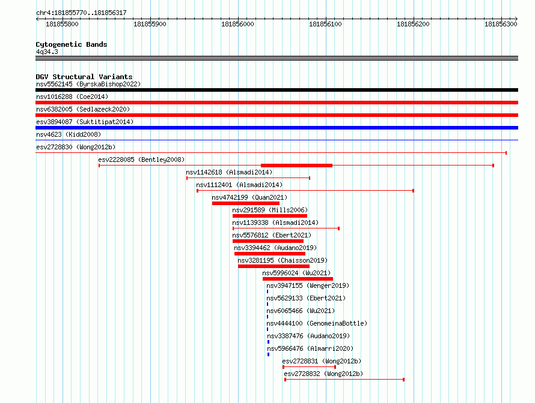
Task: Click nsv1112401 (Alsmadi2014) label
Action: coord(239,185)
